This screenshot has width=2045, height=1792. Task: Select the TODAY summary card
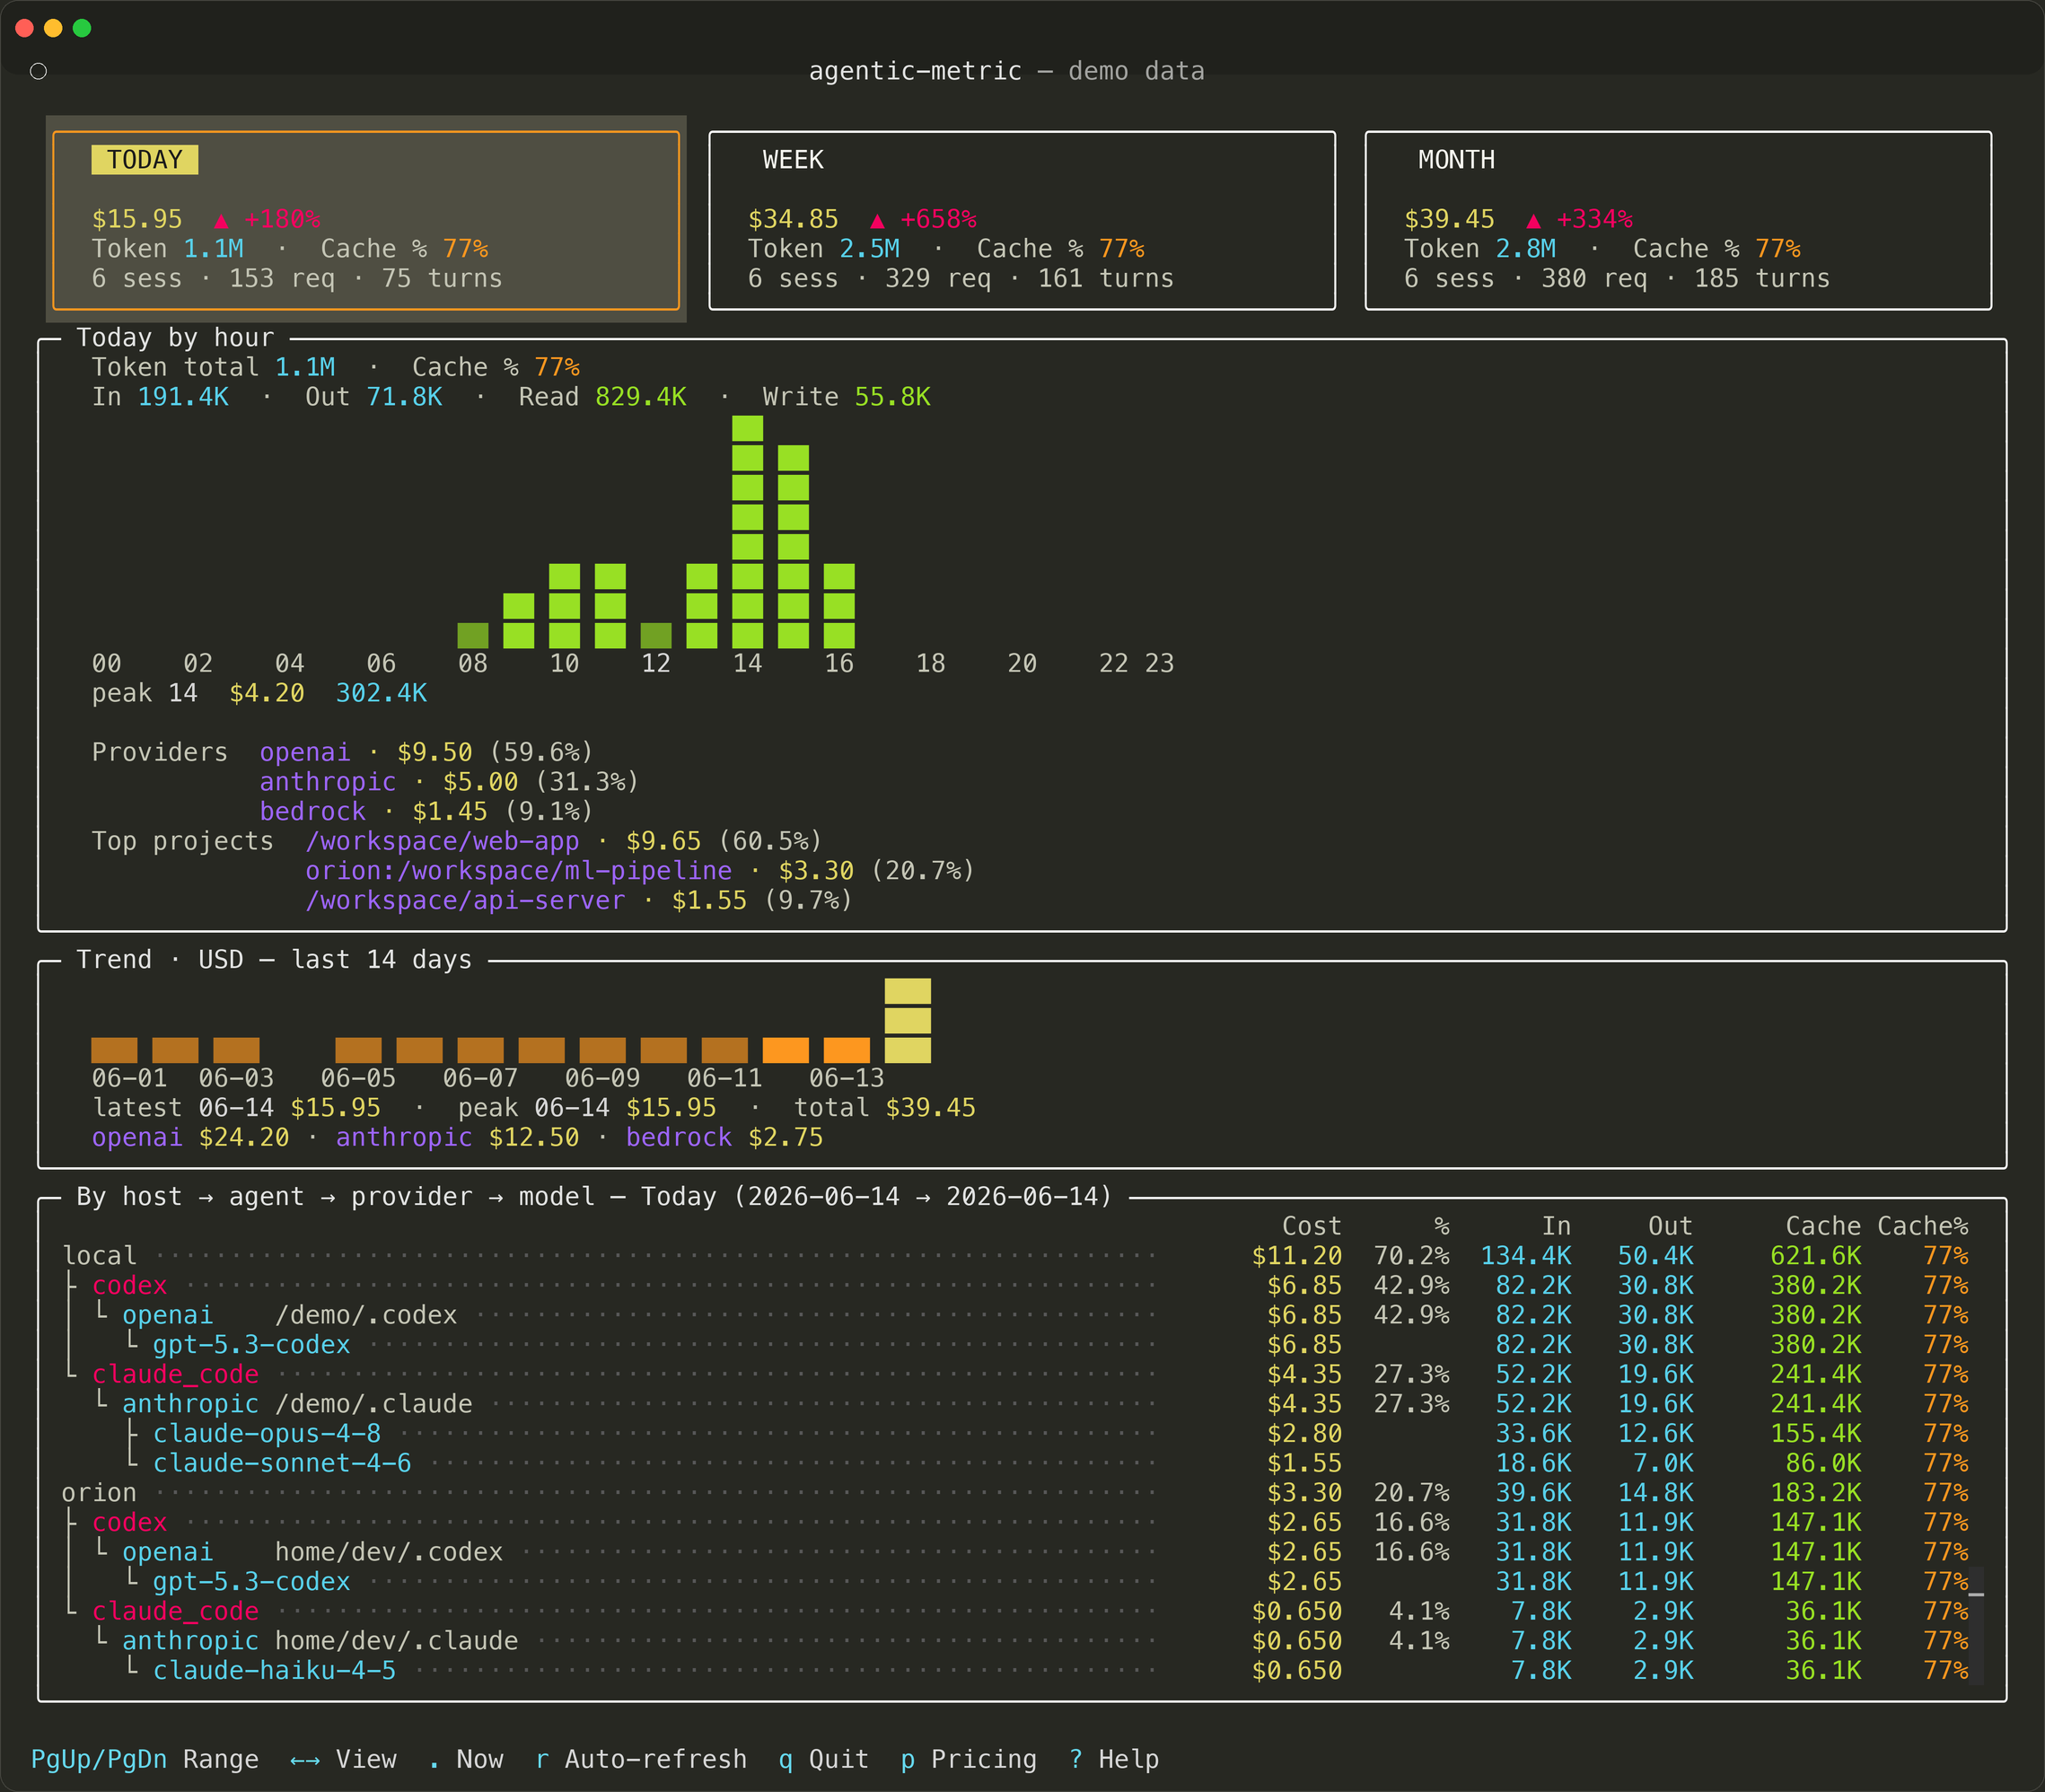366,220
